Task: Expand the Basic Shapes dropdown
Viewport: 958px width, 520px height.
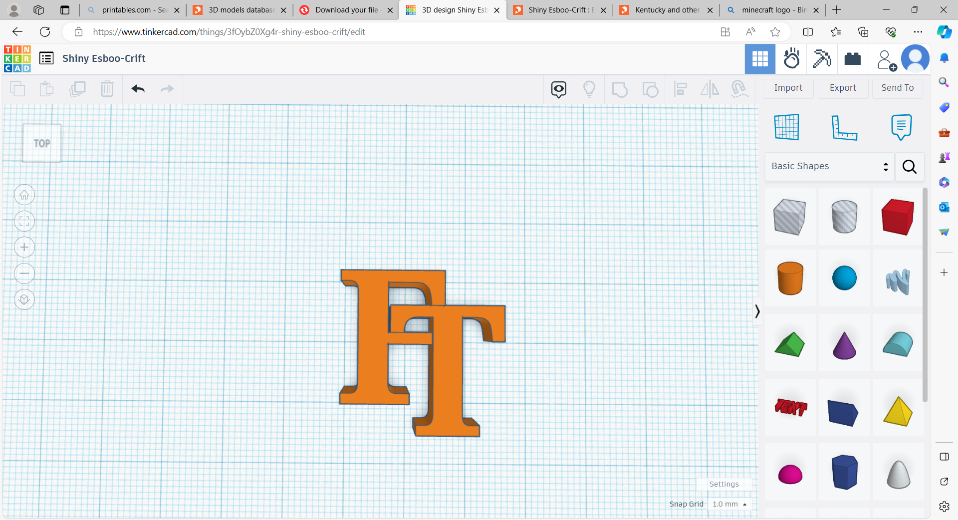Action: point(829,167)
